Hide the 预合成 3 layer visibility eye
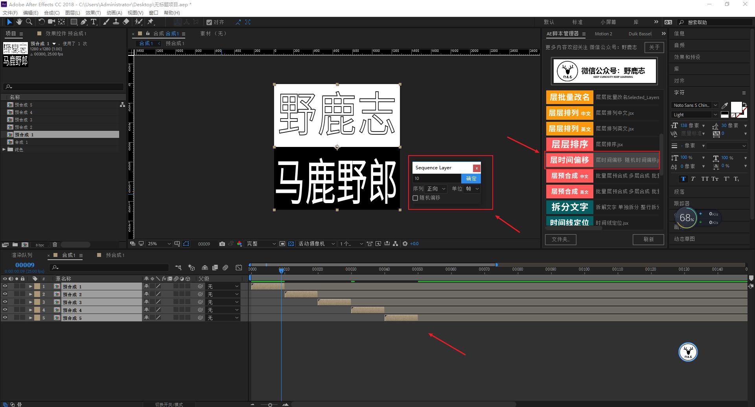Viewport: 755px width, 407px height. [5, 302]
